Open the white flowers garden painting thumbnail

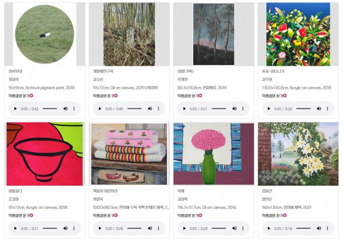[x=298, y=154]
